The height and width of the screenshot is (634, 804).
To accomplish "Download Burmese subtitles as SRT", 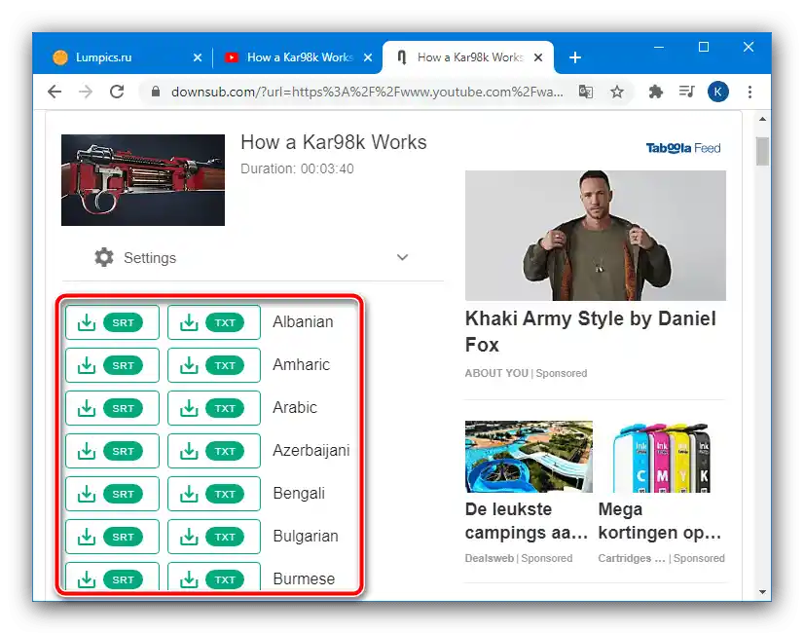I will pyautogui.click(x=112, y=578).
